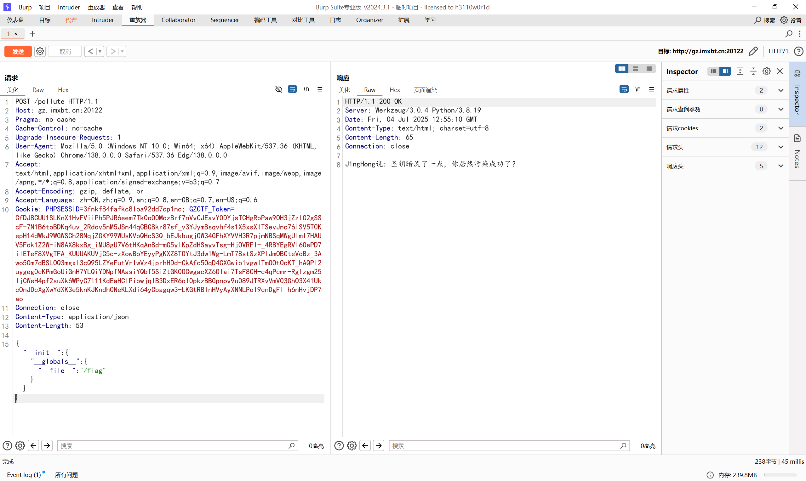Open the Notes side tab
Image resolution: width=806 pixels, height=481 pixels.
797,153
